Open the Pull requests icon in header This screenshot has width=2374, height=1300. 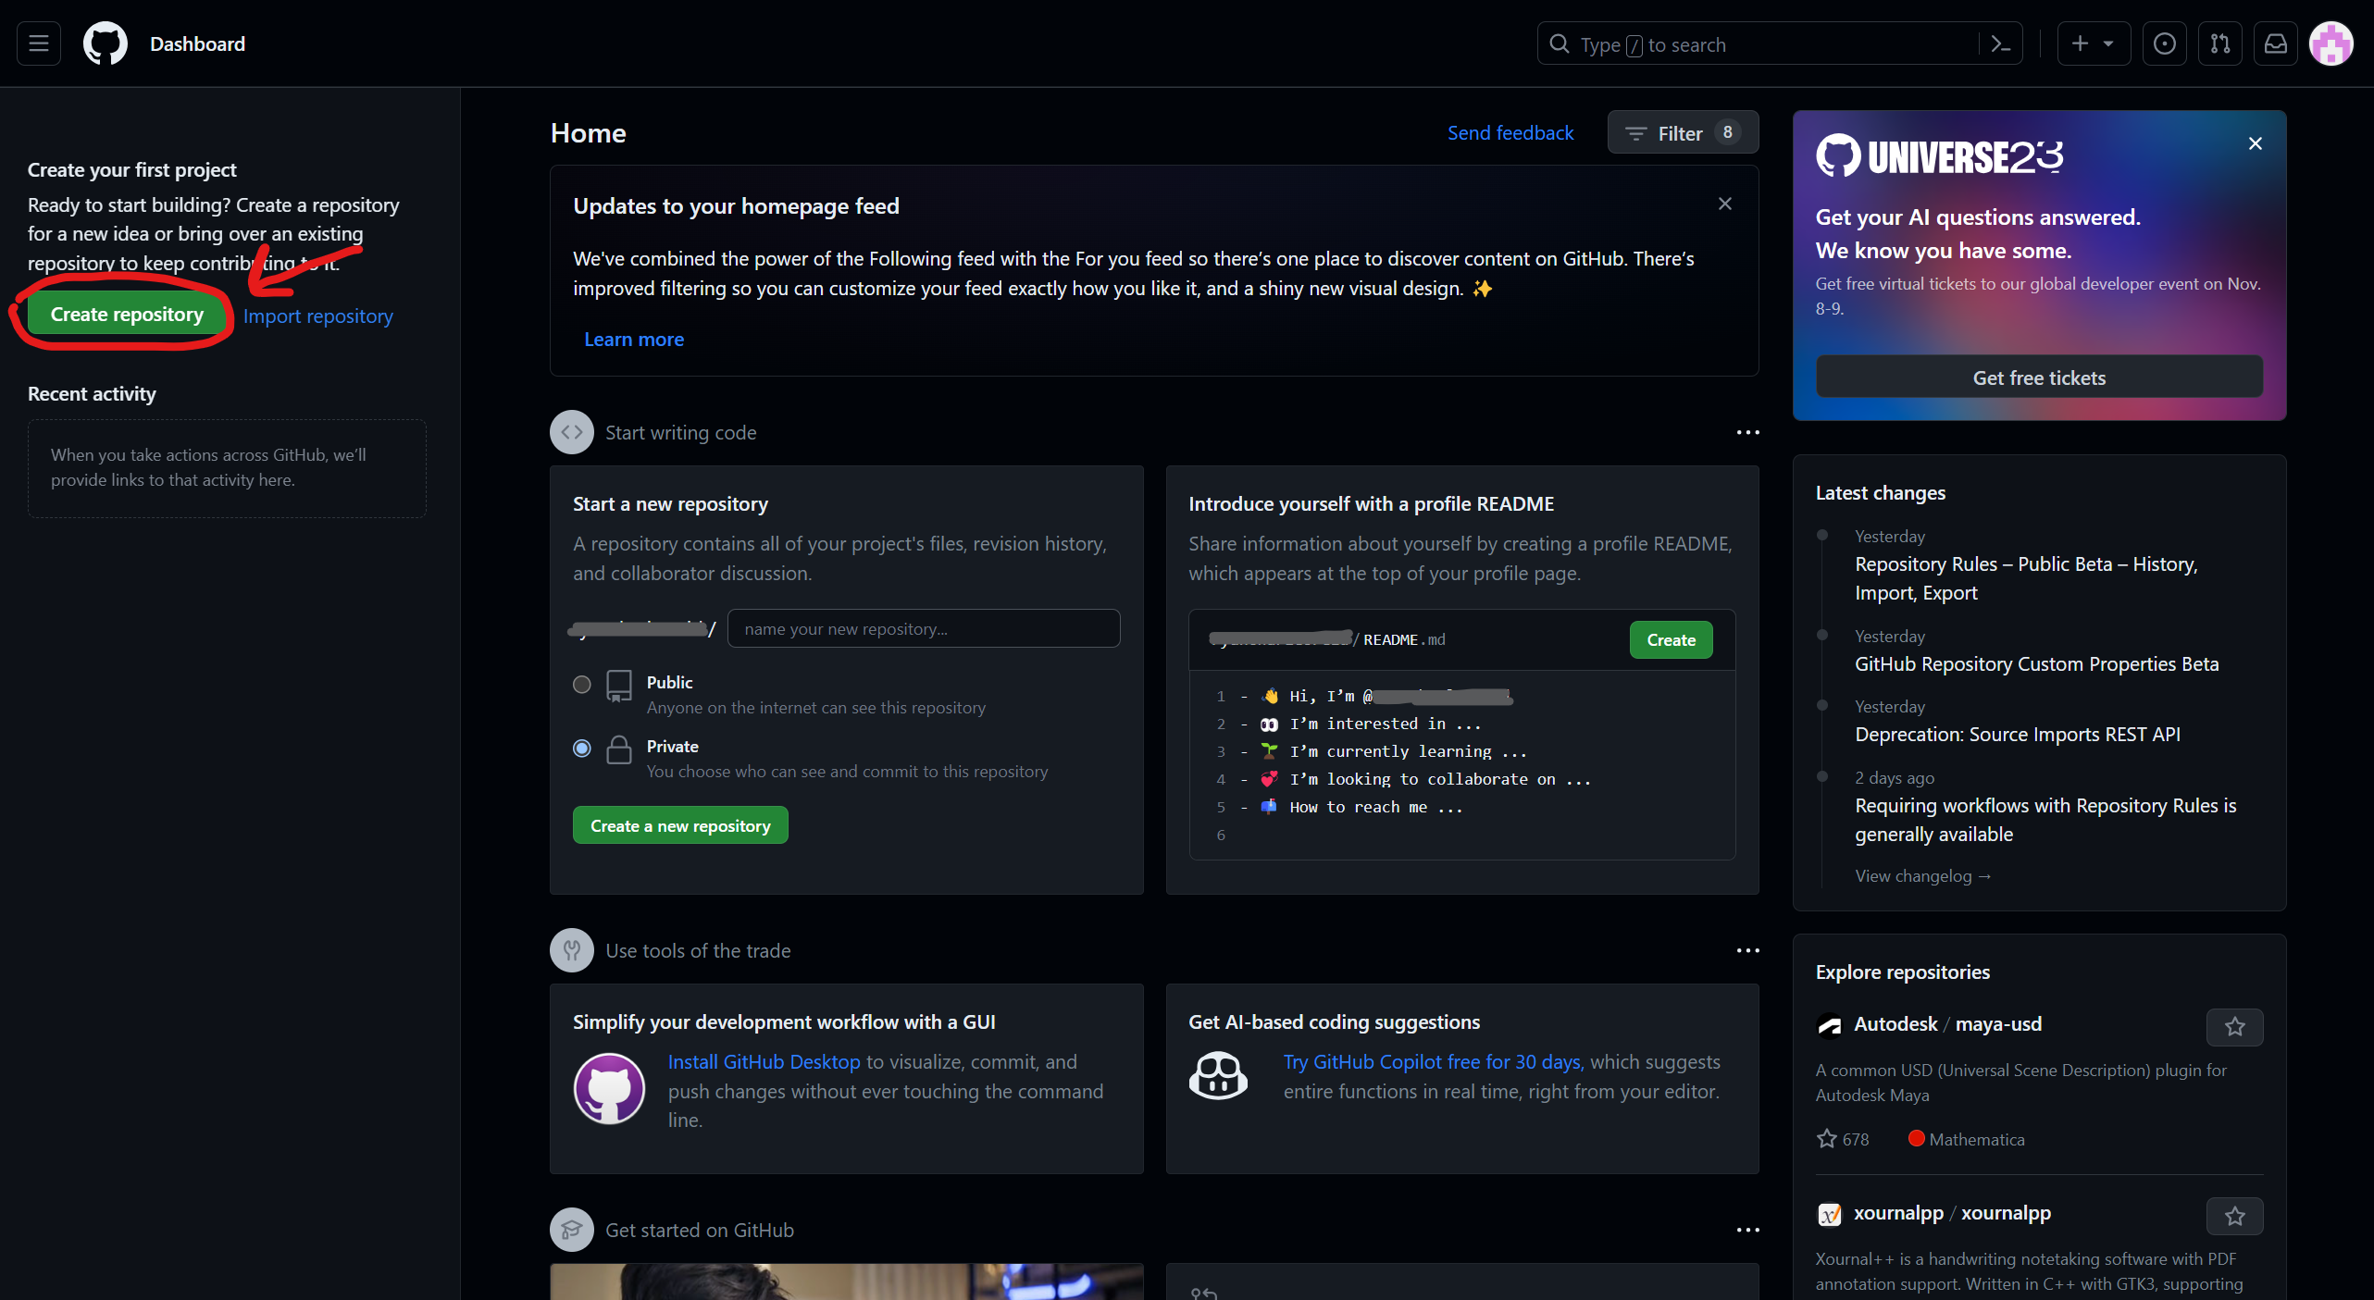(x=2220, y=43)
